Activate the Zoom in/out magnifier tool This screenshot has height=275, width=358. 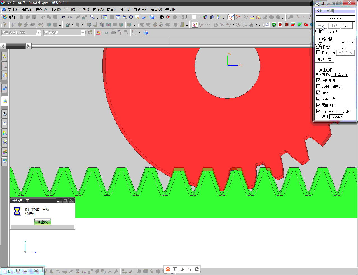pos(125,17)
